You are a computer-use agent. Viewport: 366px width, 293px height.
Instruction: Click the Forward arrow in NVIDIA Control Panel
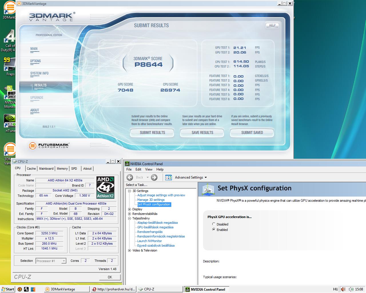154,177
